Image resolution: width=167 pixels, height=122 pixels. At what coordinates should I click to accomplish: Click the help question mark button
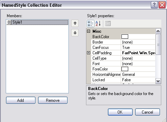pyautogui.click(x=154, y=5)
